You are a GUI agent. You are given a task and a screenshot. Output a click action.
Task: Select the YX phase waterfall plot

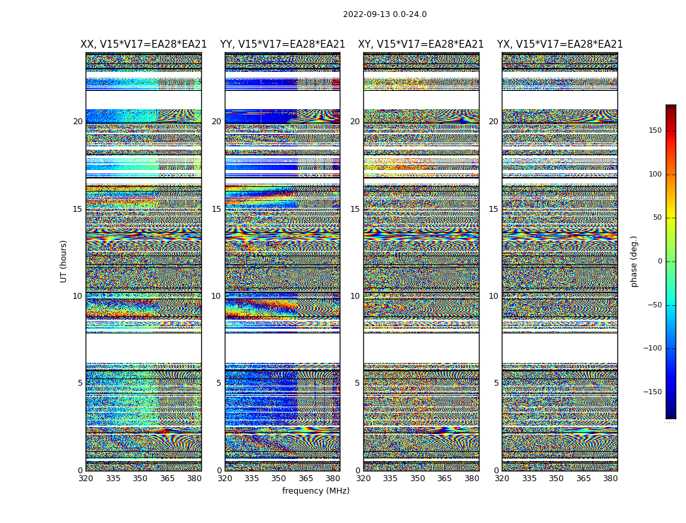click(x=559, y=261)
